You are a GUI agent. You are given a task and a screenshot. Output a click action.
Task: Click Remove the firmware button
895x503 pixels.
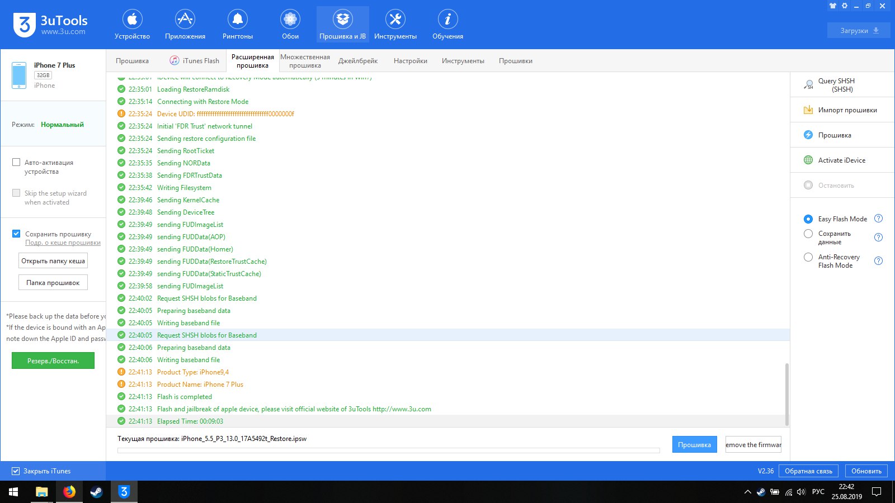(x=753, y=444)
